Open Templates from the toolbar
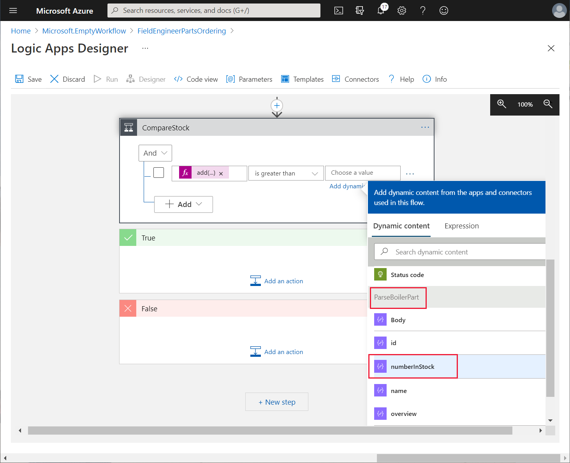This screenshot has width=570, height=463. coord(303,79)
